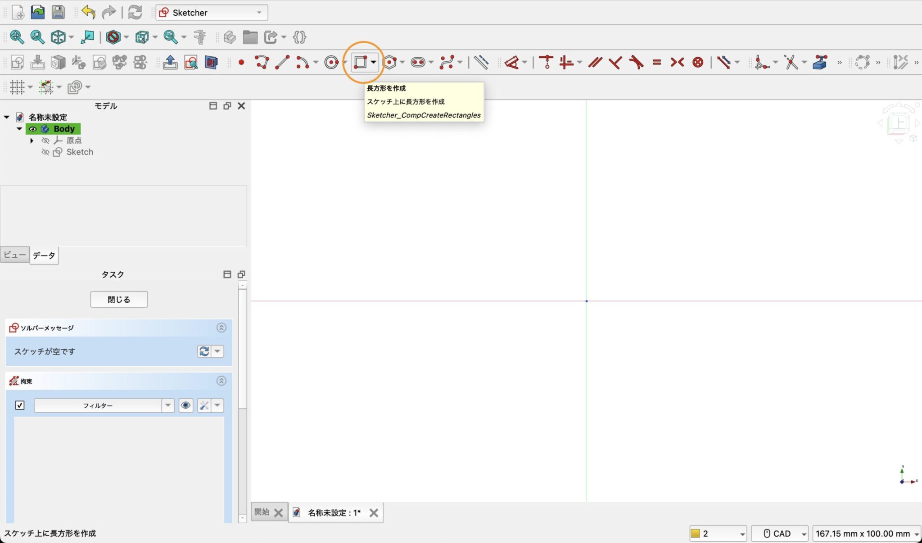
Task: Close the 開始 tab
Action: [278, 513]
